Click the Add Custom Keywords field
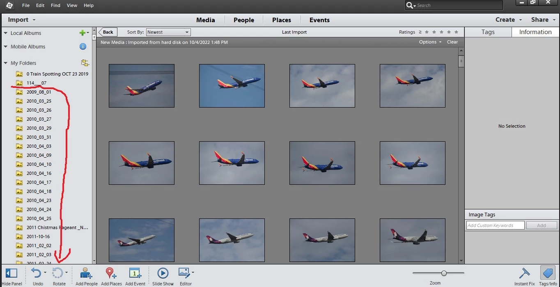The height and width of the screenshot is (287, 560). point(496,225)
